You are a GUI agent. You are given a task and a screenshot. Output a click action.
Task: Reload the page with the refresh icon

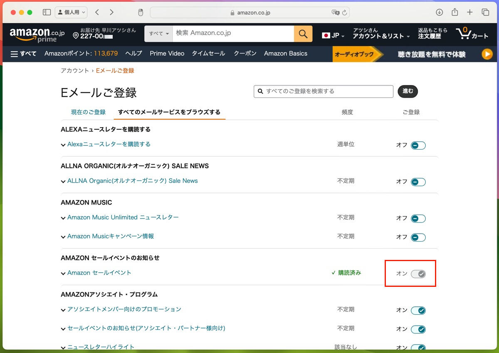[x=345, y=12]
